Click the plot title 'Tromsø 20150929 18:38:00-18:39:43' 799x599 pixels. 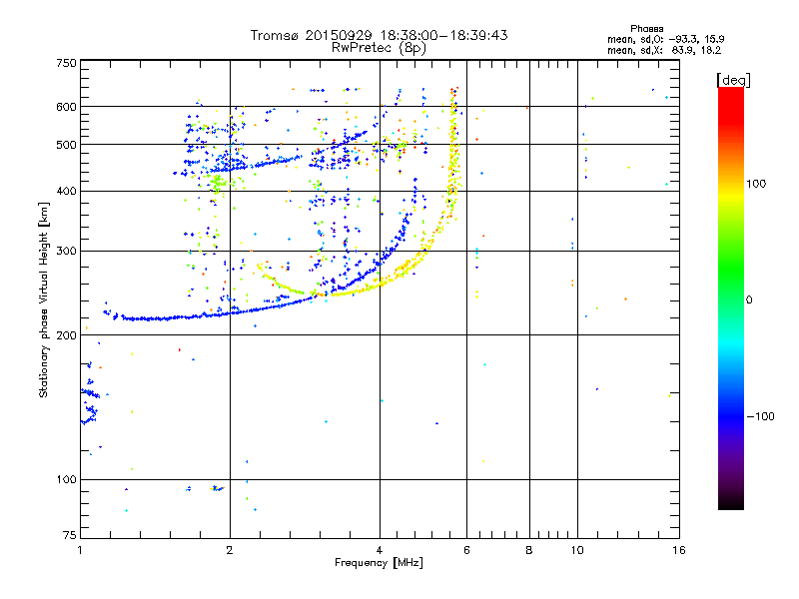[379, 35]
